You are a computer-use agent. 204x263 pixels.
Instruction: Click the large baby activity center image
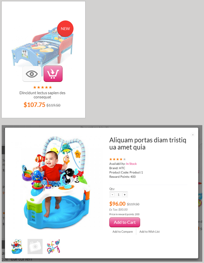click(56, 183)
